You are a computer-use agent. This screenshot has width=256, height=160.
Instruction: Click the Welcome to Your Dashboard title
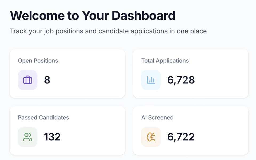93,15
